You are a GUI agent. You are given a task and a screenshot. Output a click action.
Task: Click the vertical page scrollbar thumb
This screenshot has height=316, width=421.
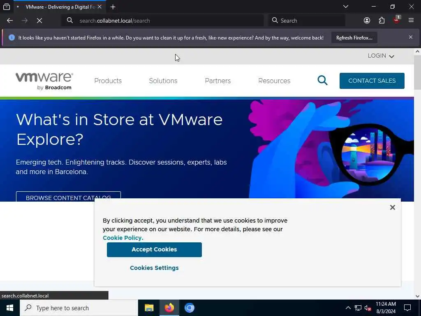point(418,72)
